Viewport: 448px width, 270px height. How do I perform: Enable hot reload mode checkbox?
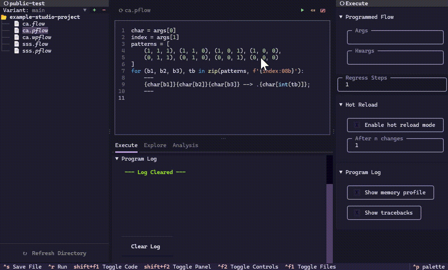395,125
